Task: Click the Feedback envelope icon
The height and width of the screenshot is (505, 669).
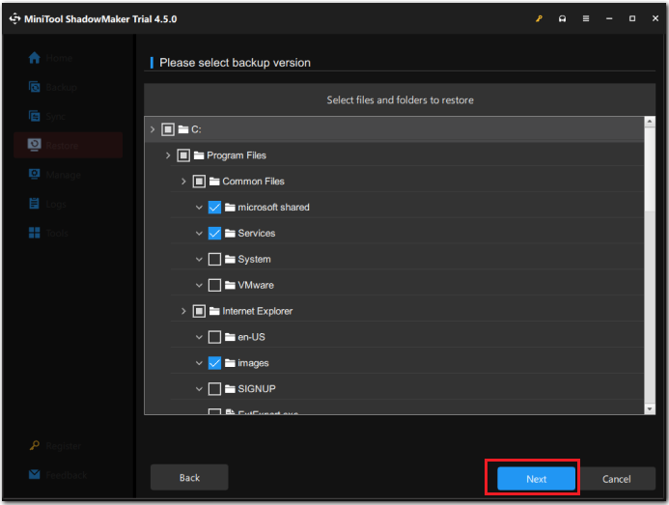Action: (34, 474)
